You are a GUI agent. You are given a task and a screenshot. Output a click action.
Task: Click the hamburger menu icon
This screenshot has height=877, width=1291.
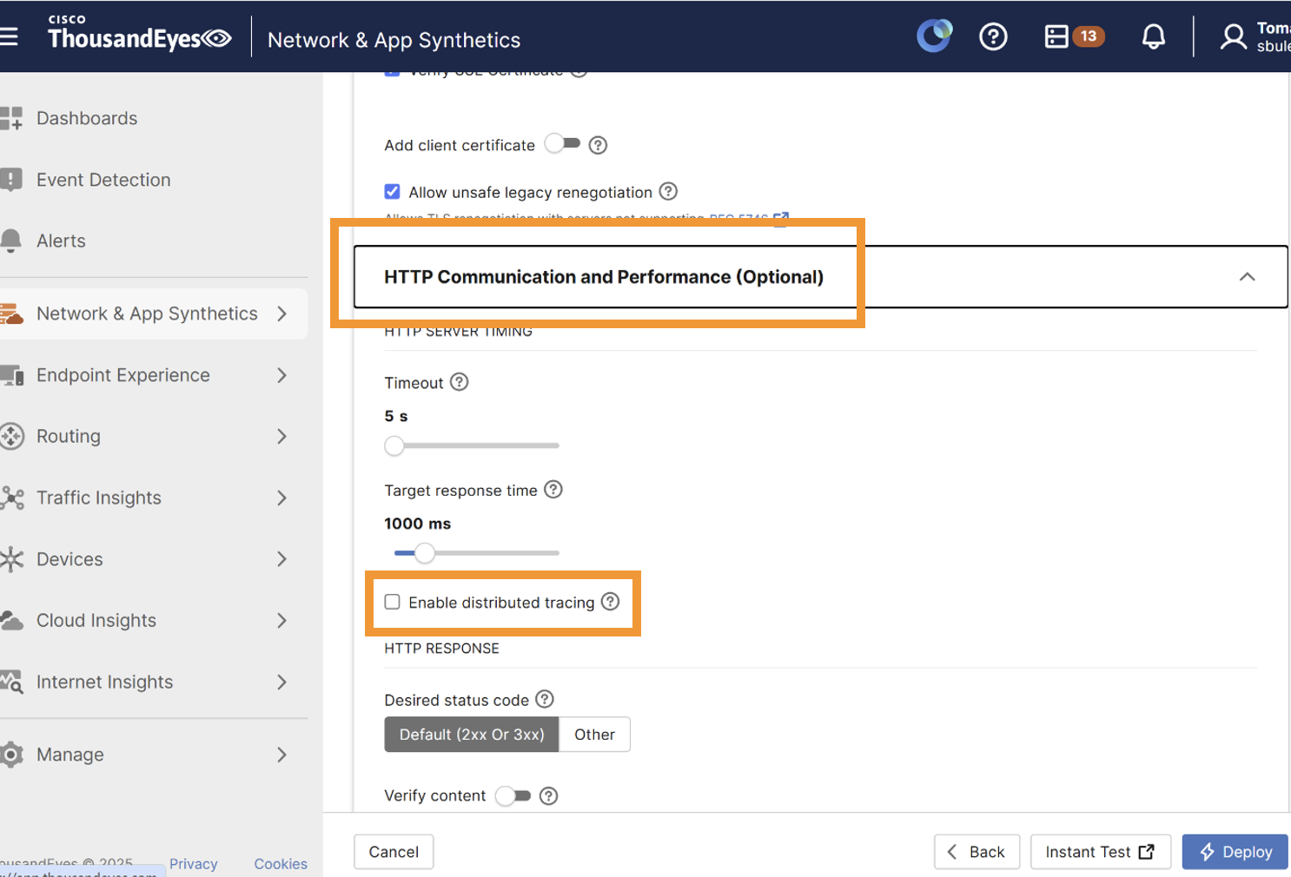pos(10,36)
